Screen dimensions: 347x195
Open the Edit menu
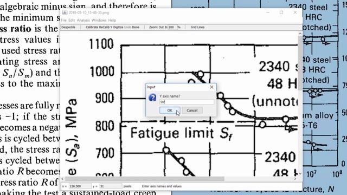[72, 20]
